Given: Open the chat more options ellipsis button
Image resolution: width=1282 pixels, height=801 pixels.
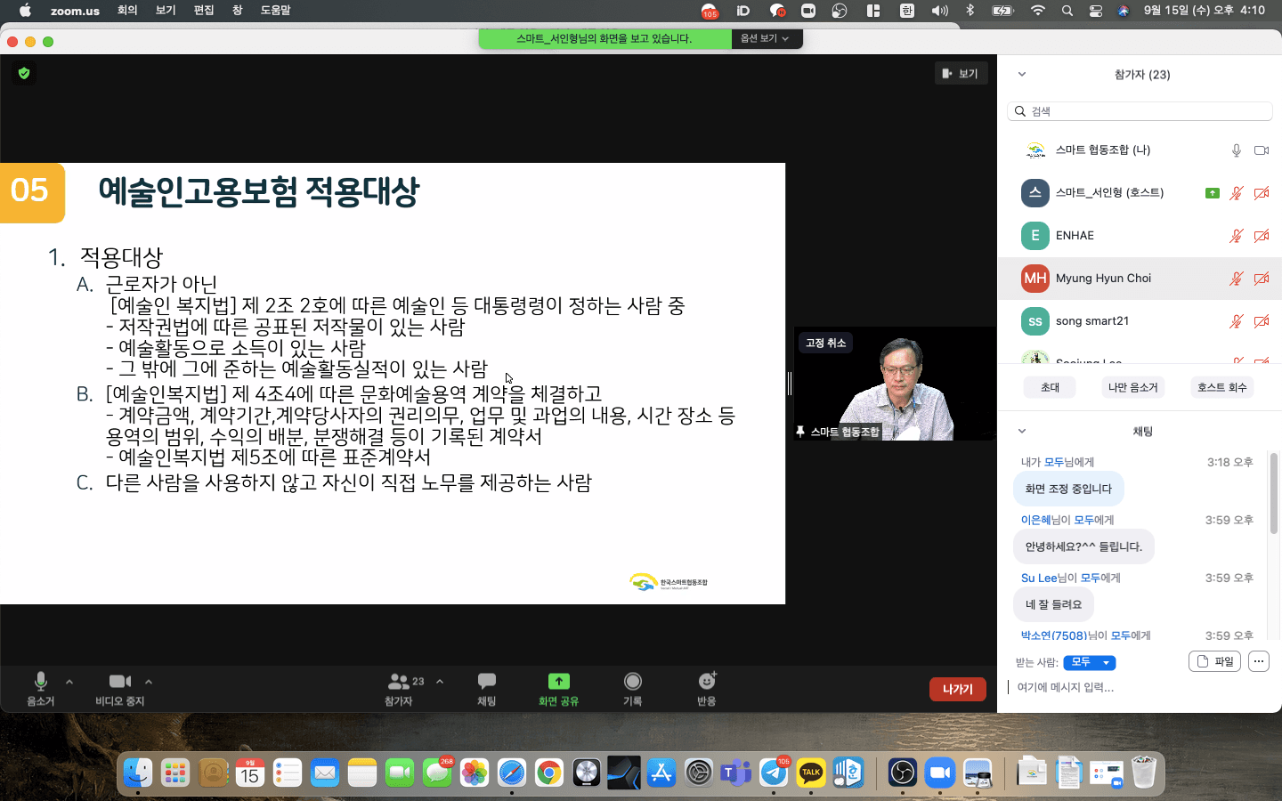Looking at the screenshot, I should [1258, 661].
